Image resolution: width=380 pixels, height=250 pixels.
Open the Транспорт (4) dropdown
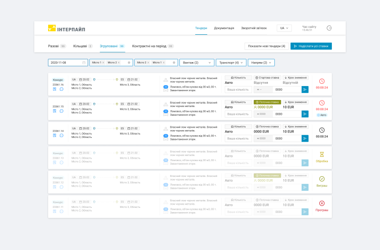pyautogui.click(x=232, y=62)
